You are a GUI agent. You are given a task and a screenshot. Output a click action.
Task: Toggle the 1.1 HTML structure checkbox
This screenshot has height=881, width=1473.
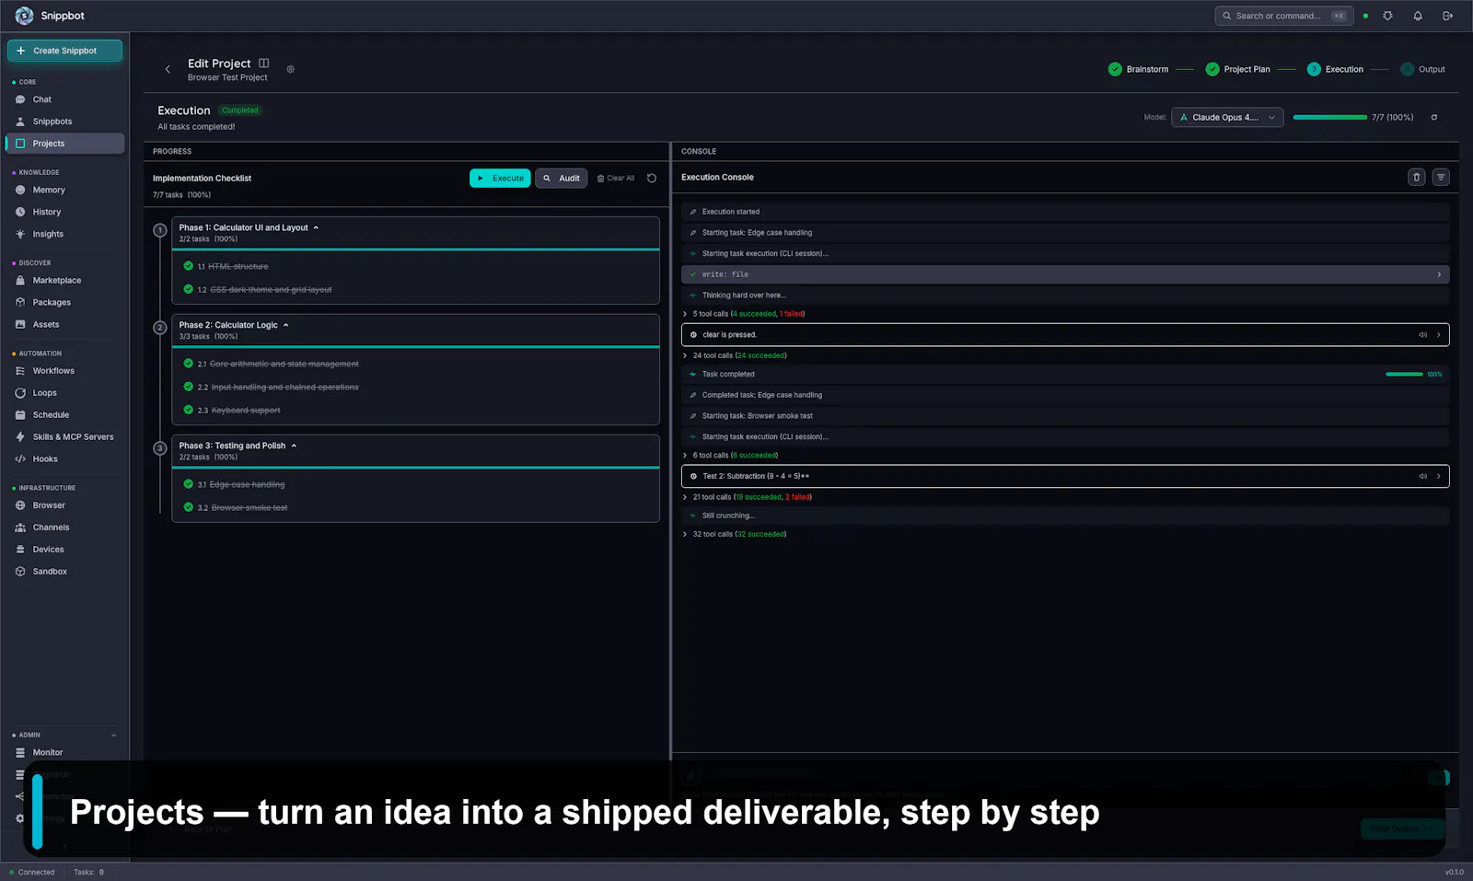pos(189,266)
